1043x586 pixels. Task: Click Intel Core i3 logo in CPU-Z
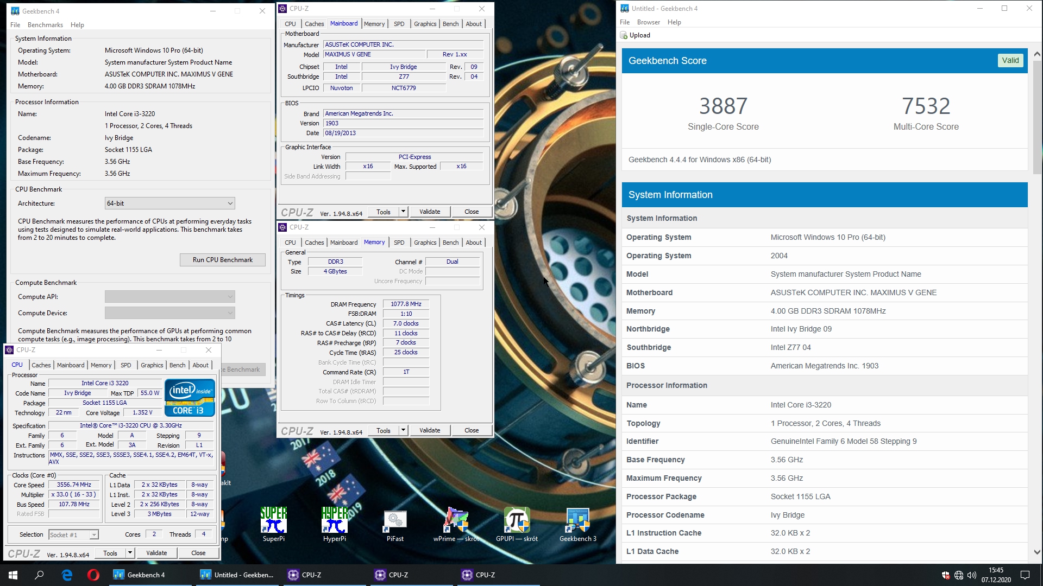pyautogui.click(x=190, y=398)
